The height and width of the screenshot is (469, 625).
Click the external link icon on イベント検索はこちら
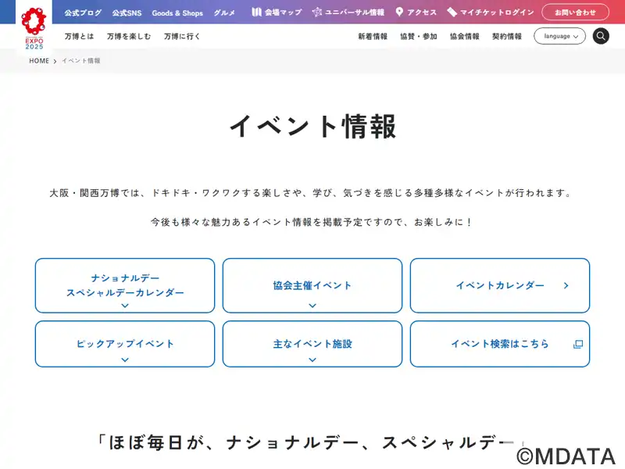(577, 344)
